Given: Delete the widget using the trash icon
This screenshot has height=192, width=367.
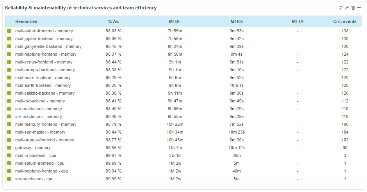Looking at the screenshot, I should pyautogui.click(x=353, y=8).
